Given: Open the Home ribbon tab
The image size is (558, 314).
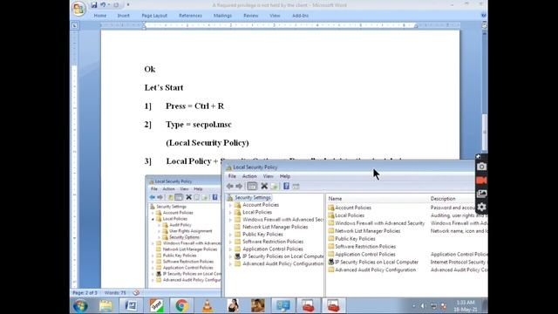Looking at the screenshot, I should 100,16.
